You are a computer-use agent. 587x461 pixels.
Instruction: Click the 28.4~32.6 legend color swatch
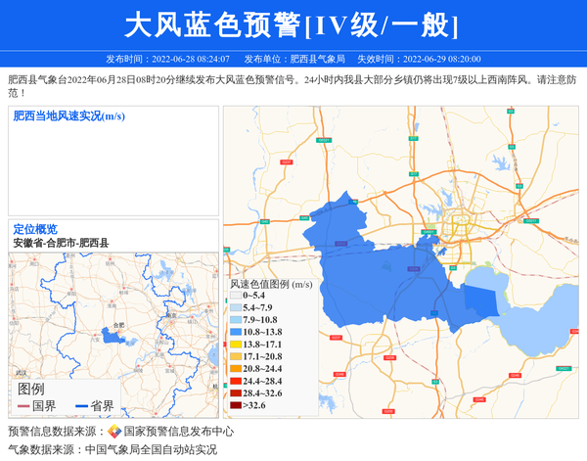[x=236, y=393]
